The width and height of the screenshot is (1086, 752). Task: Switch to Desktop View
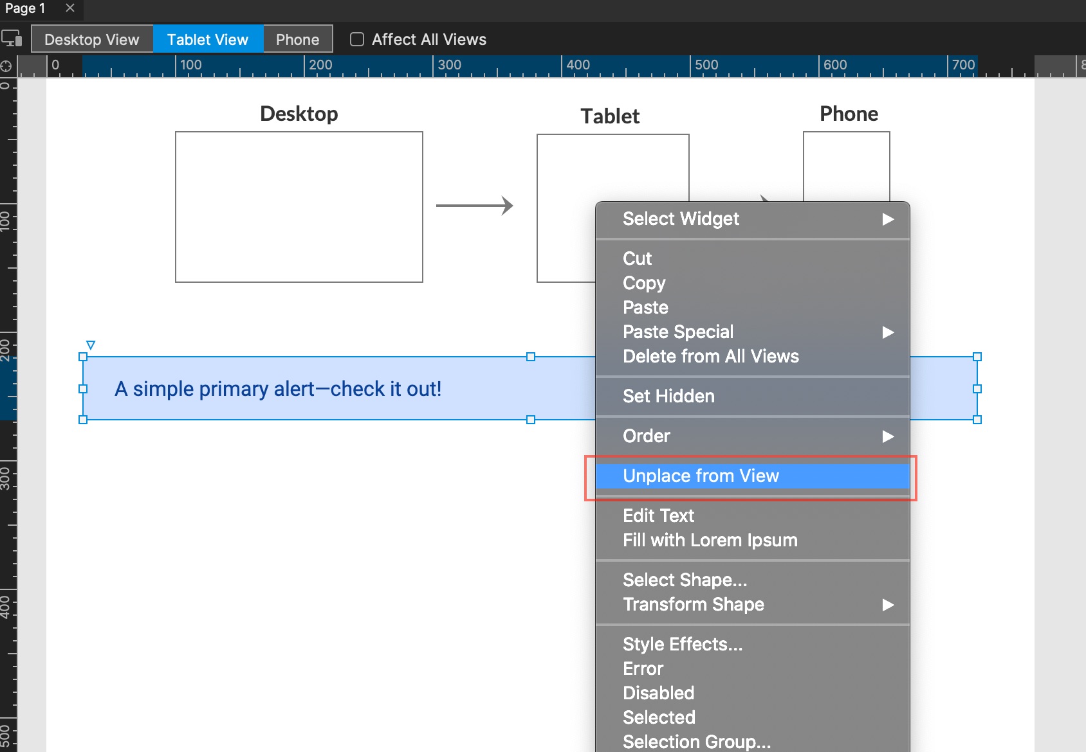pyautogui.click(x=92, y=40)
